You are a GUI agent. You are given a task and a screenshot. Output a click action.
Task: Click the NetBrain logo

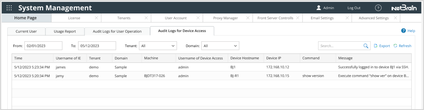(x=404, y=8)
